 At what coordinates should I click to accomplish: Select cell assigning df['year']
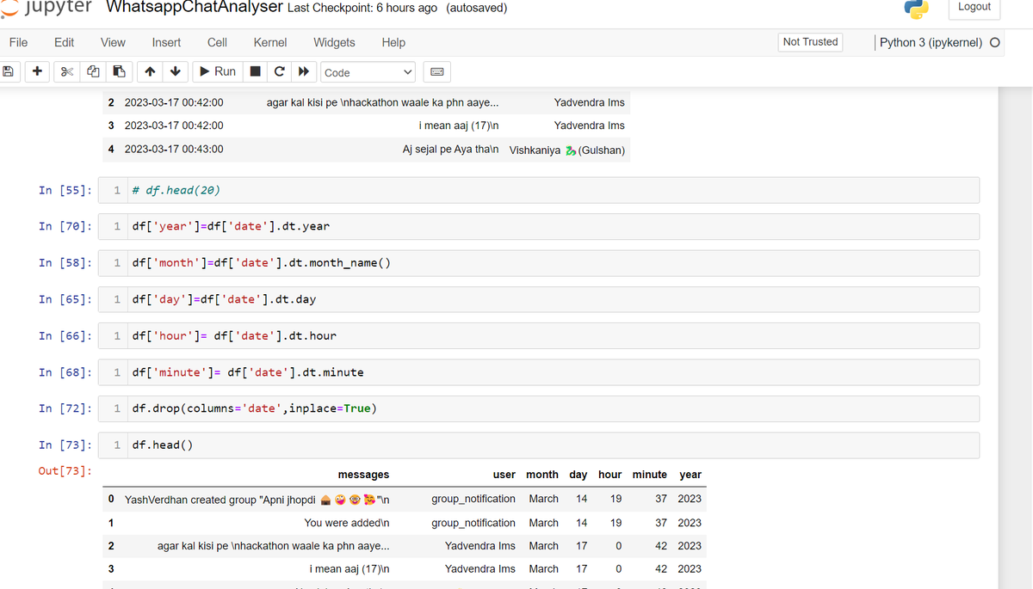coord(541,226)
